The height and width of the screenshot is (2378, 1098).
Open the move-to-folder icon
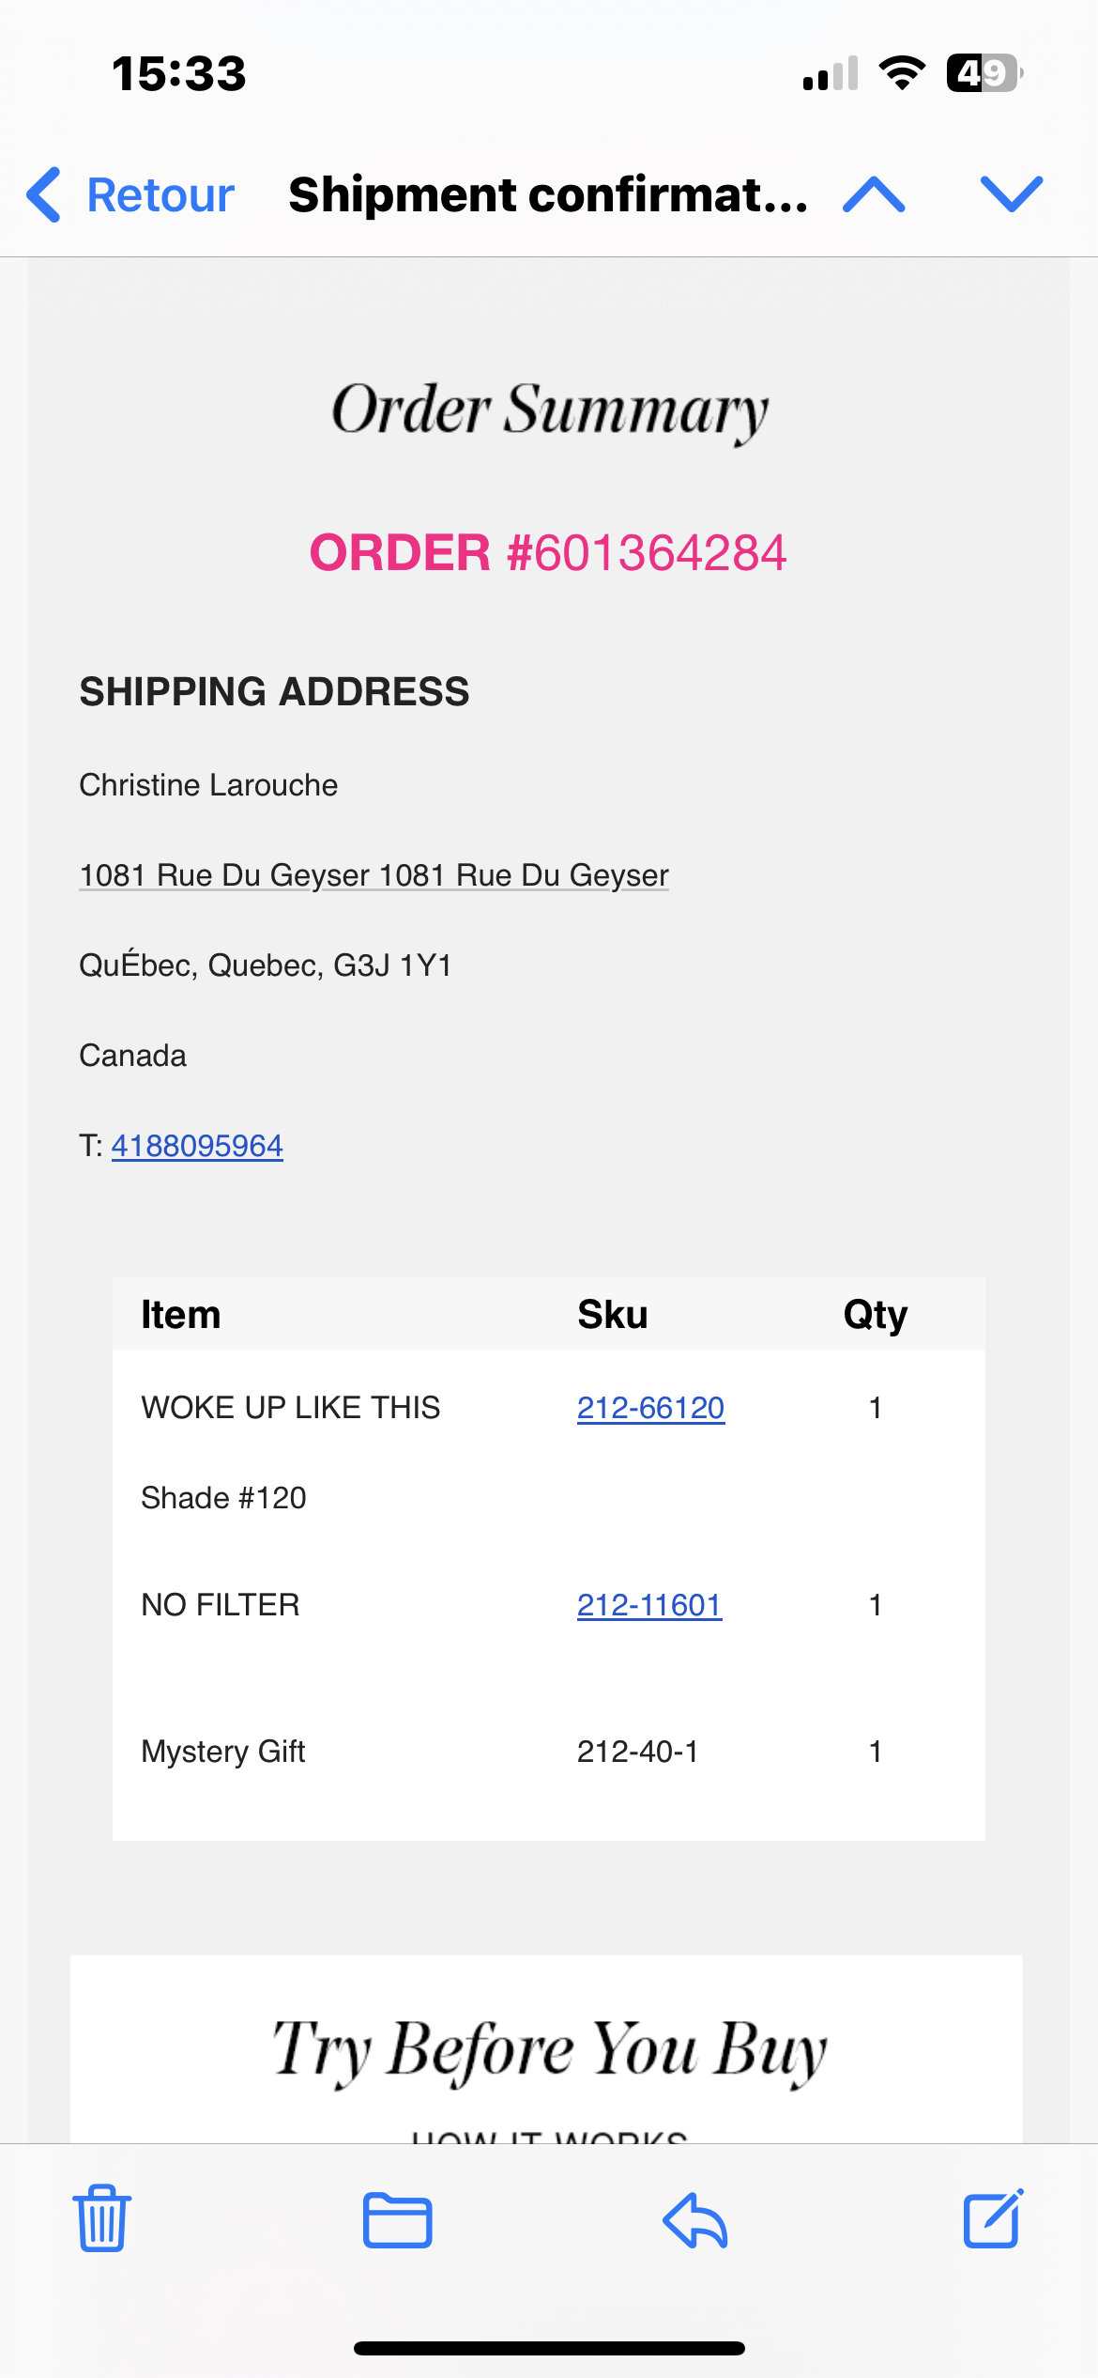[398, 2220]
